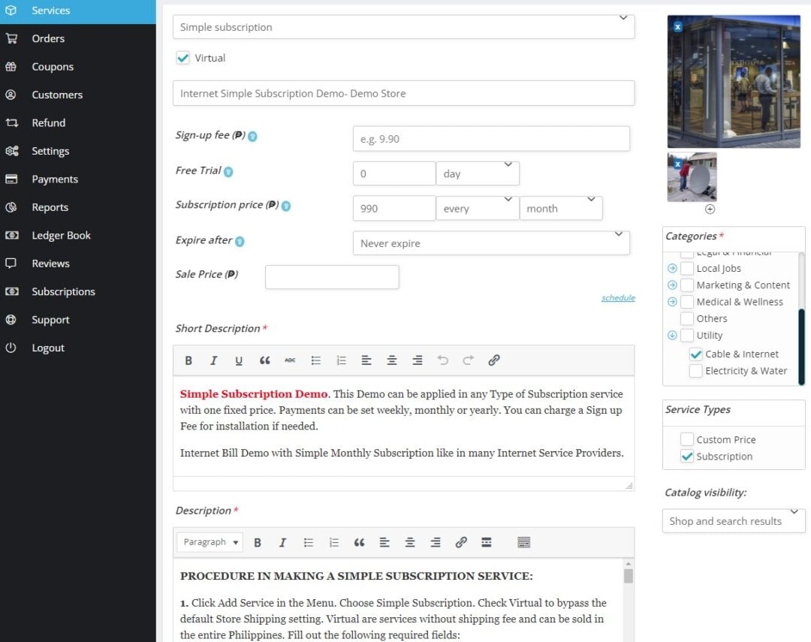Open Subscriptions sidebar item

pos(77,292)
